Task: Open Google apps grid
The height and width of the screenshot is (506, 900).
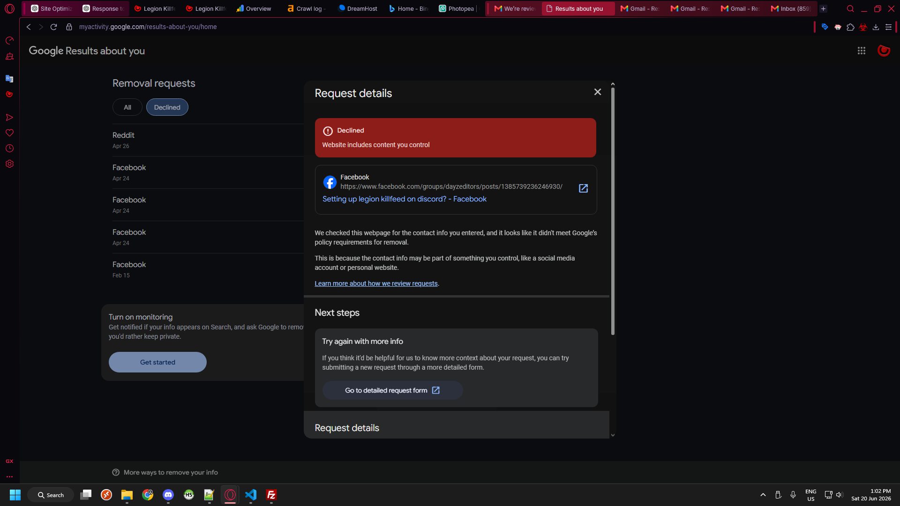Action: [x=862, y=51]
